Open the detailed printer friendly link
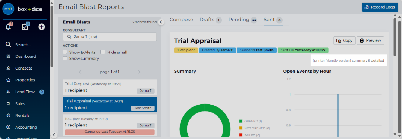This screenshot has width=402, height=139. [x=377, y=60]
